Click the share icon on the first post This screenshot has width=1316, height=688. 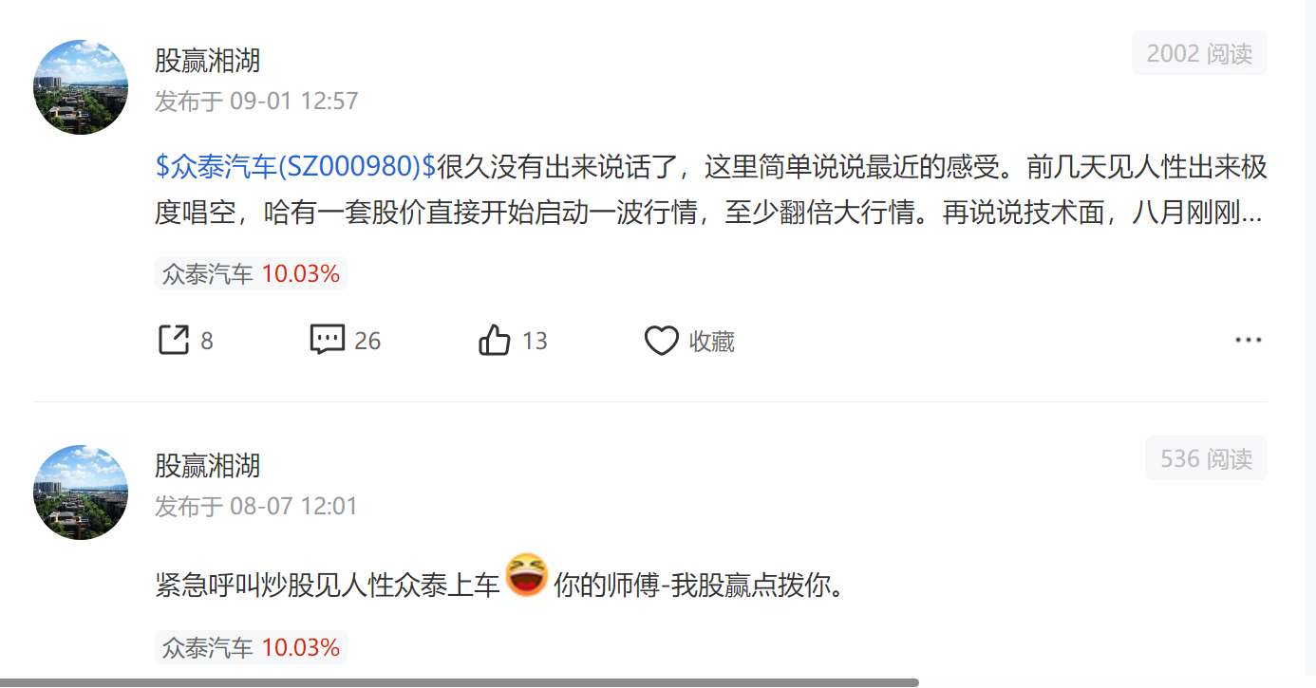click(173, 340)
